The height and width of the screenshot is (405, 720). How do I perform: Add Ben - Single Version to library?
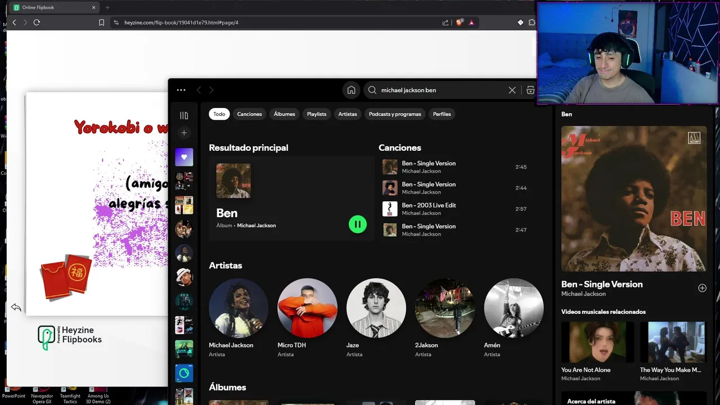click(702, 288)
